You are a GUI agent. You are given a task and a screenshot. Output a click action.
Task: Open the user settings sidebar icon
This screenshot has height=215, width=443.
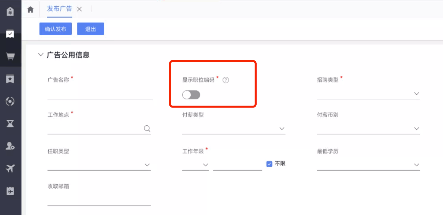10,146
